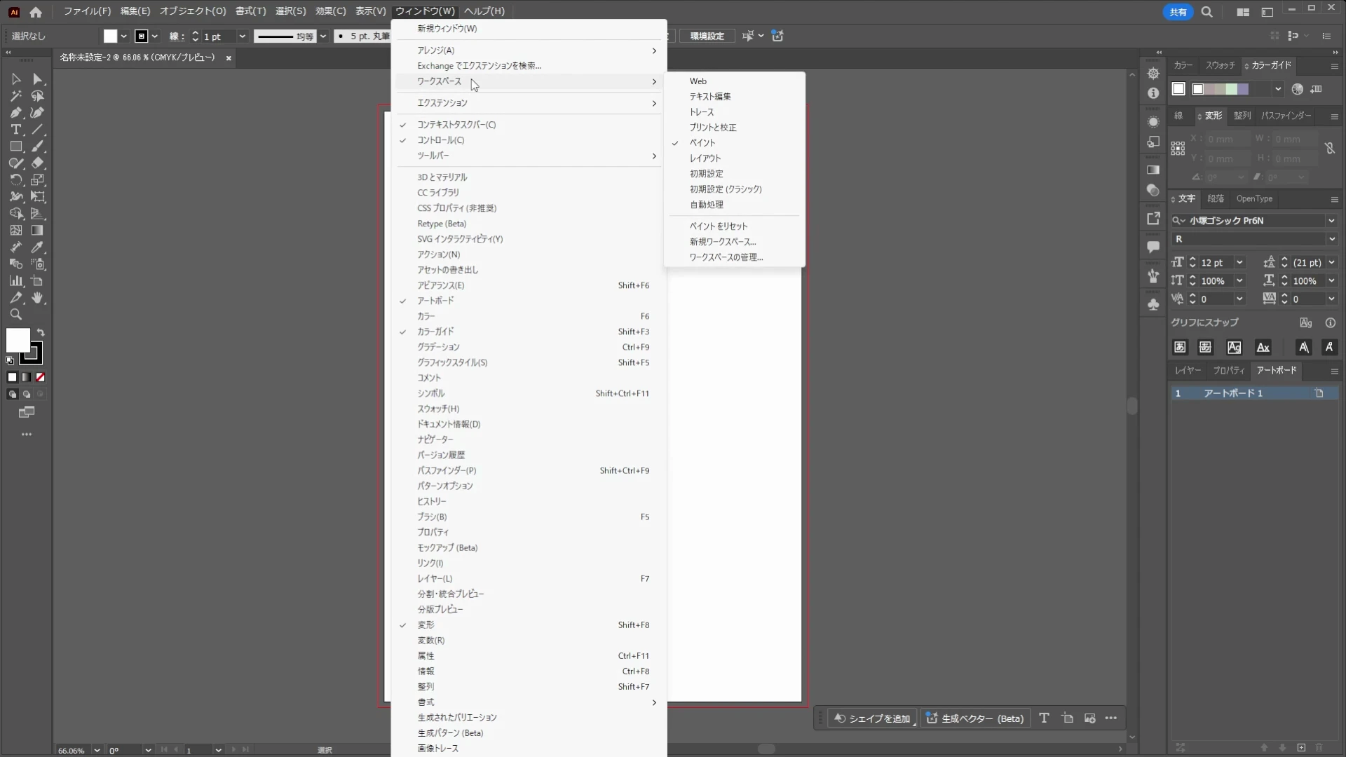Click the シェイプを追加 button

872,718
